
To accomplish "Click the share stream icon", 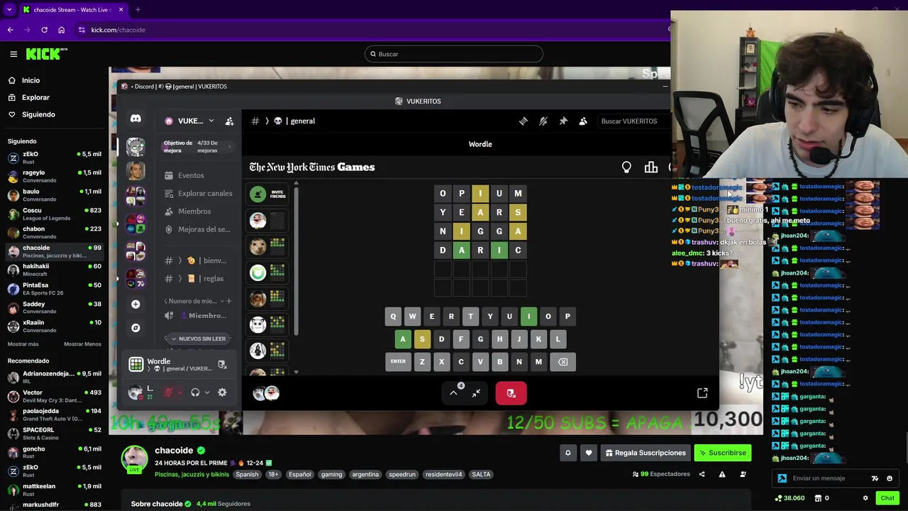I will point(702,474).
